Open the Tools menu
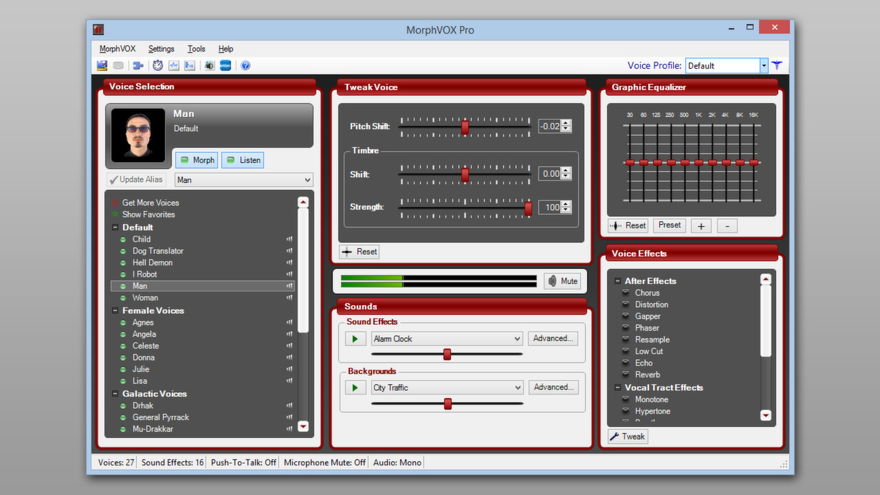The height and width of the screenshot is (495, 880). coord(196,49)
